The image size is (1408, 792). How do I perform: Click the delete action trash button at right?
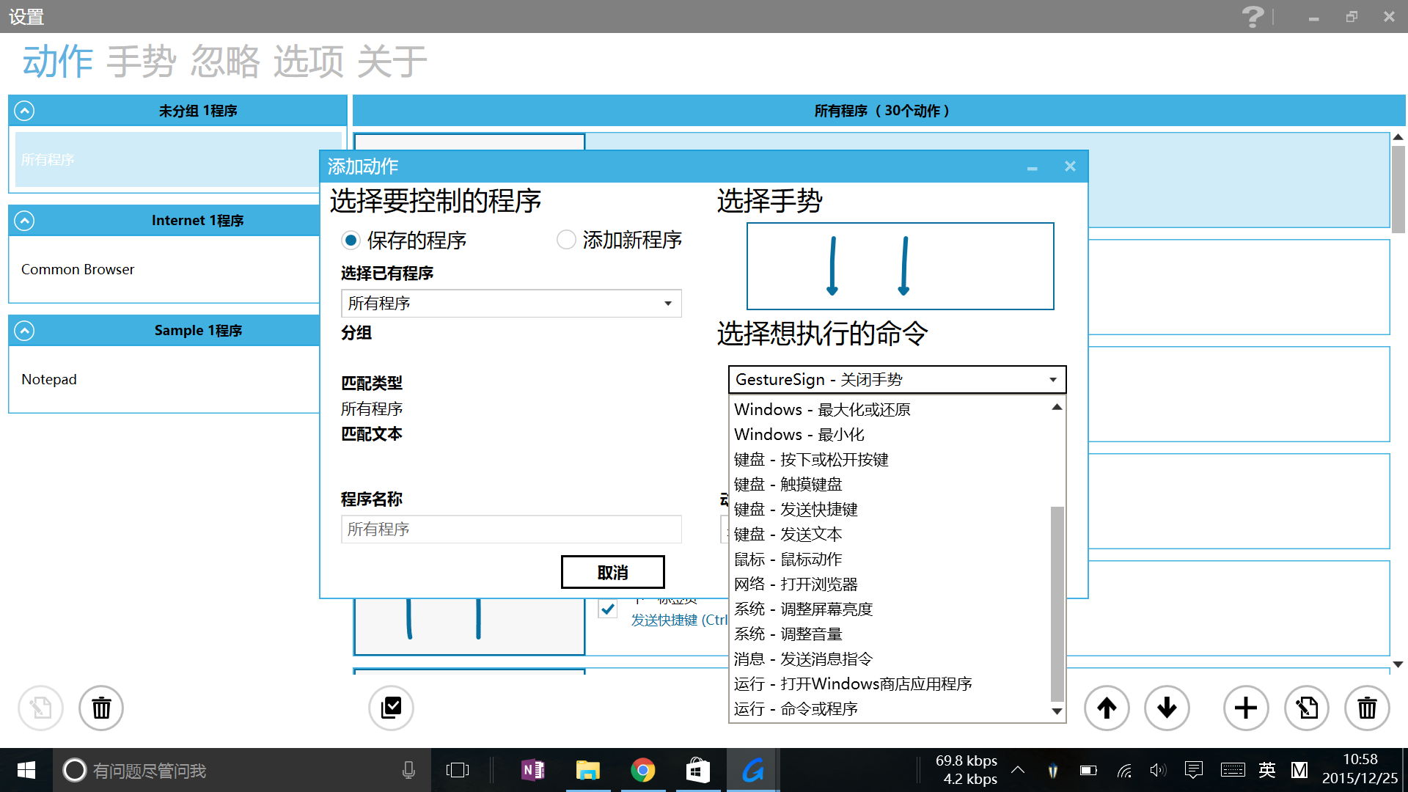pyautogui.click(x=1367, y=708)
